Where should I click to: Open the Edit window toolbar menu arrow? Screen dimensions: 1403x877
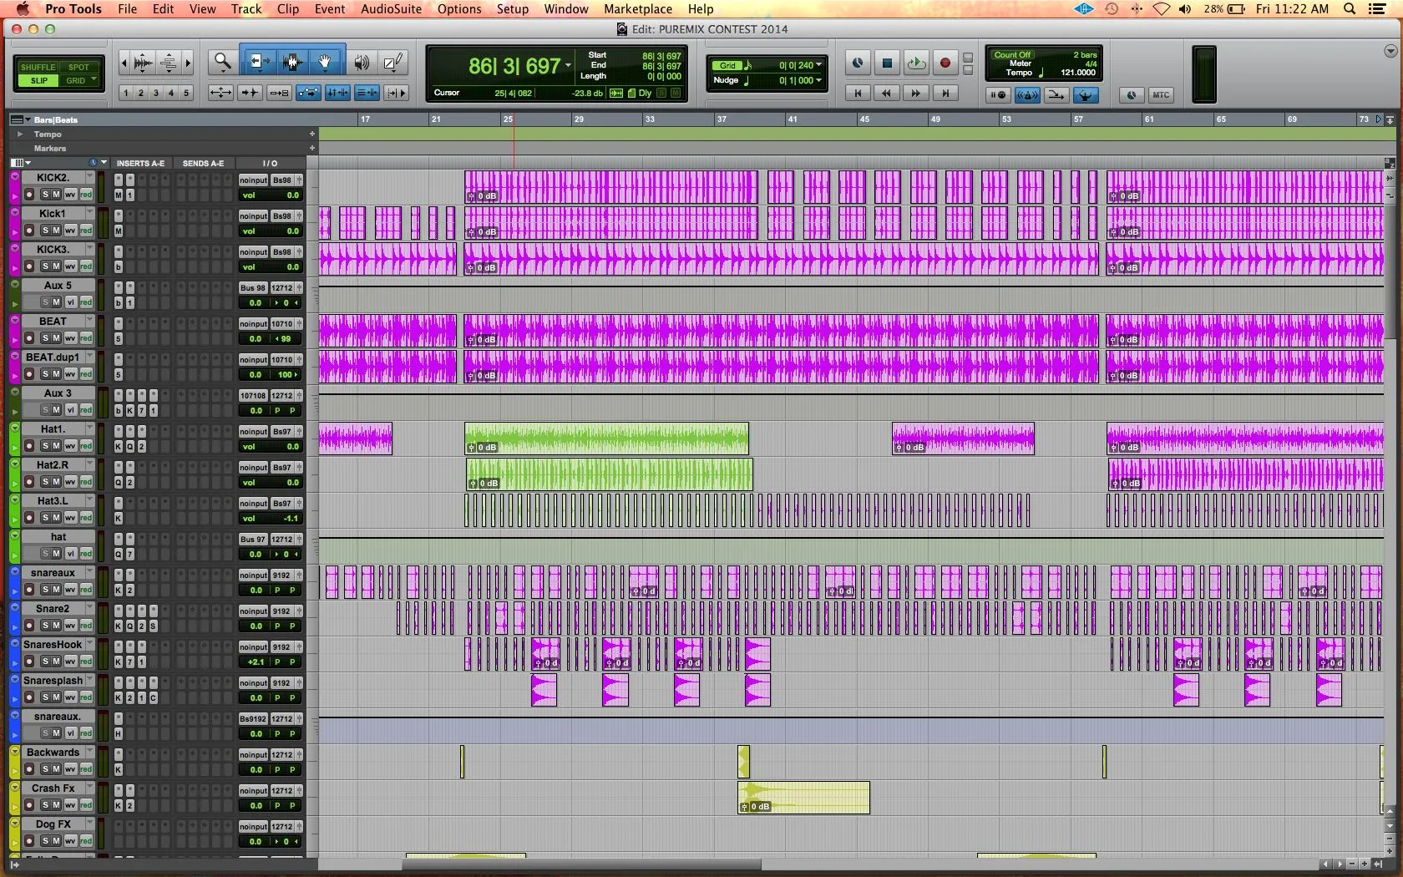pos(1390,51)
